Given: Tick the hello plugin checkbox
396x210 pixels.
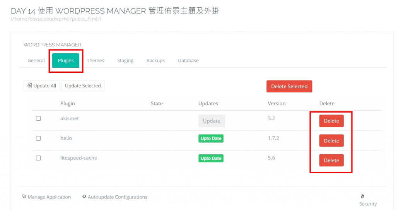Looking at the screenshot, I should (x=38, y=138).
